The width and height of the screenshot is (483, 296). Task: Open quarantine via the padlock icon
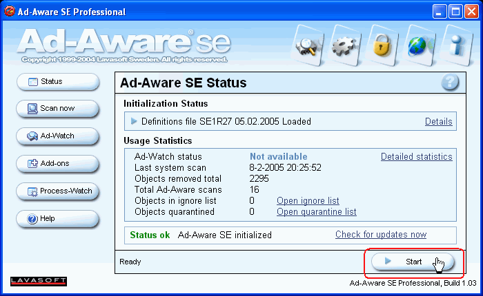[x=382, y=45]
